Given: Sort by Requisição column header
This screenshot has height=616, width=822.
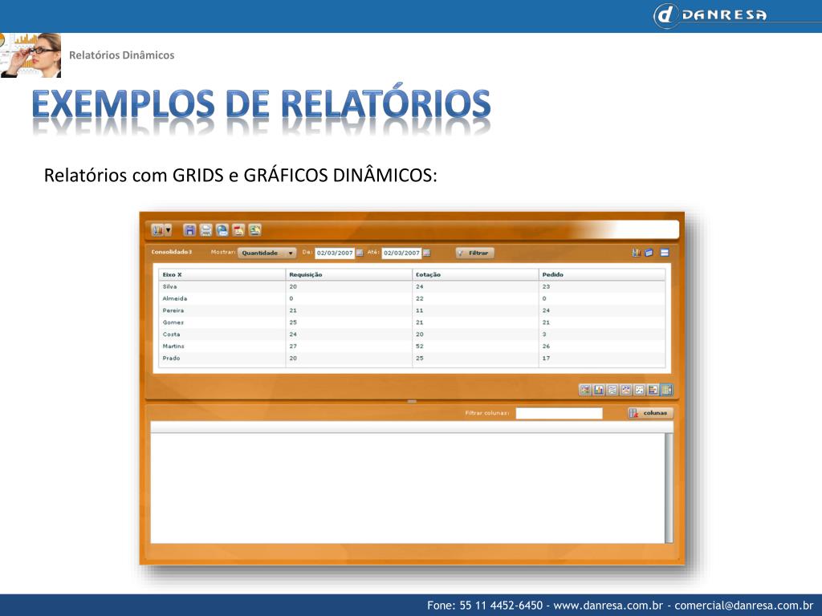Looking at the screenshot, I should [349, 274].
